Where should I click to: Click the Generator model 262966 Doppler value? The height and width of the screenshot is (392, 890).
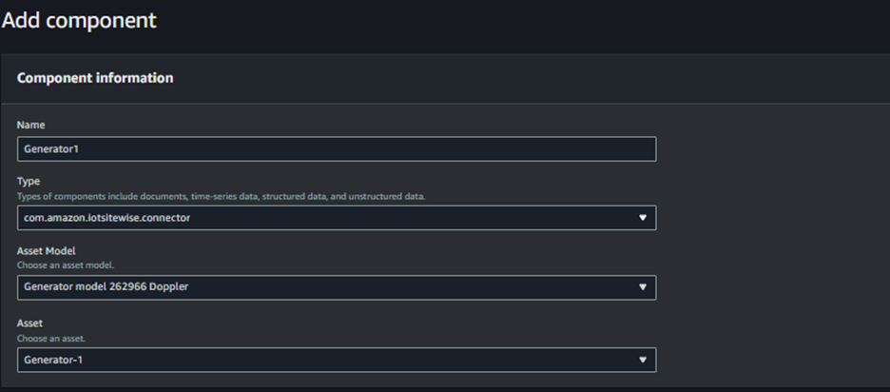106,287
